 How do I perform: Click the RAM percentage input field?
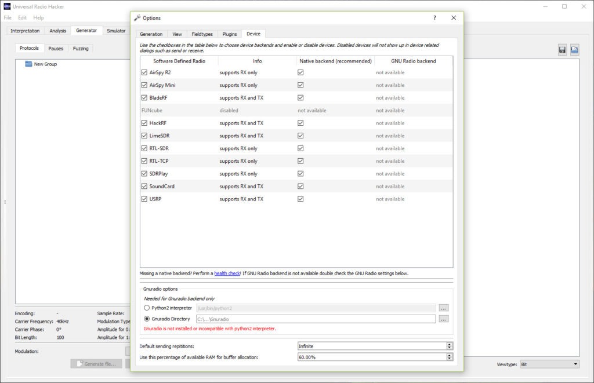tap(372, 357)
